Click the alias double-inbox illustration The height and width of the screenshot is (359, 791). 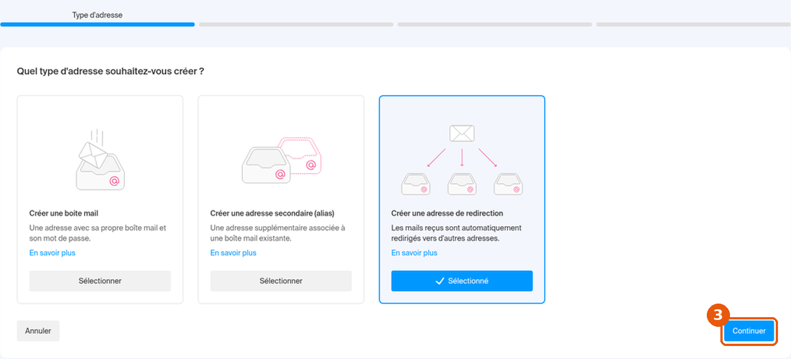click(281, 160)
